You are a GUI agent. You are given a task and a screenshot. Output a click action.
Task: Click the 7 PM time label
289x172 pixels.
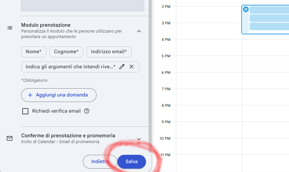166,89
